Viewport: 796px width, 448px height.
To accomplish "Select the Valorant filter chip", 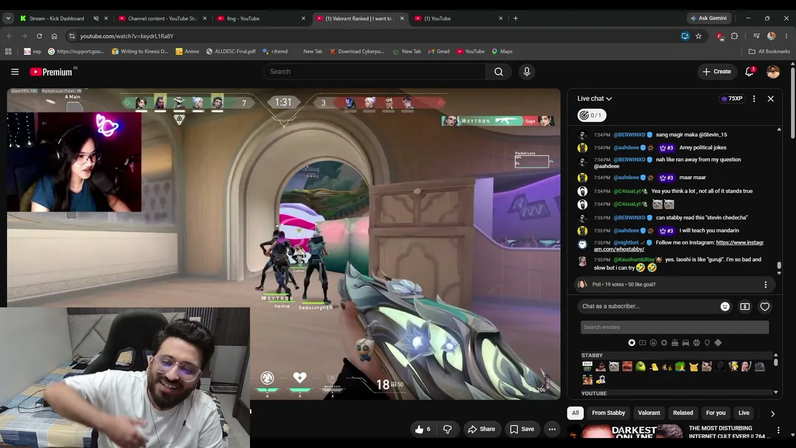I will (649, 413).
